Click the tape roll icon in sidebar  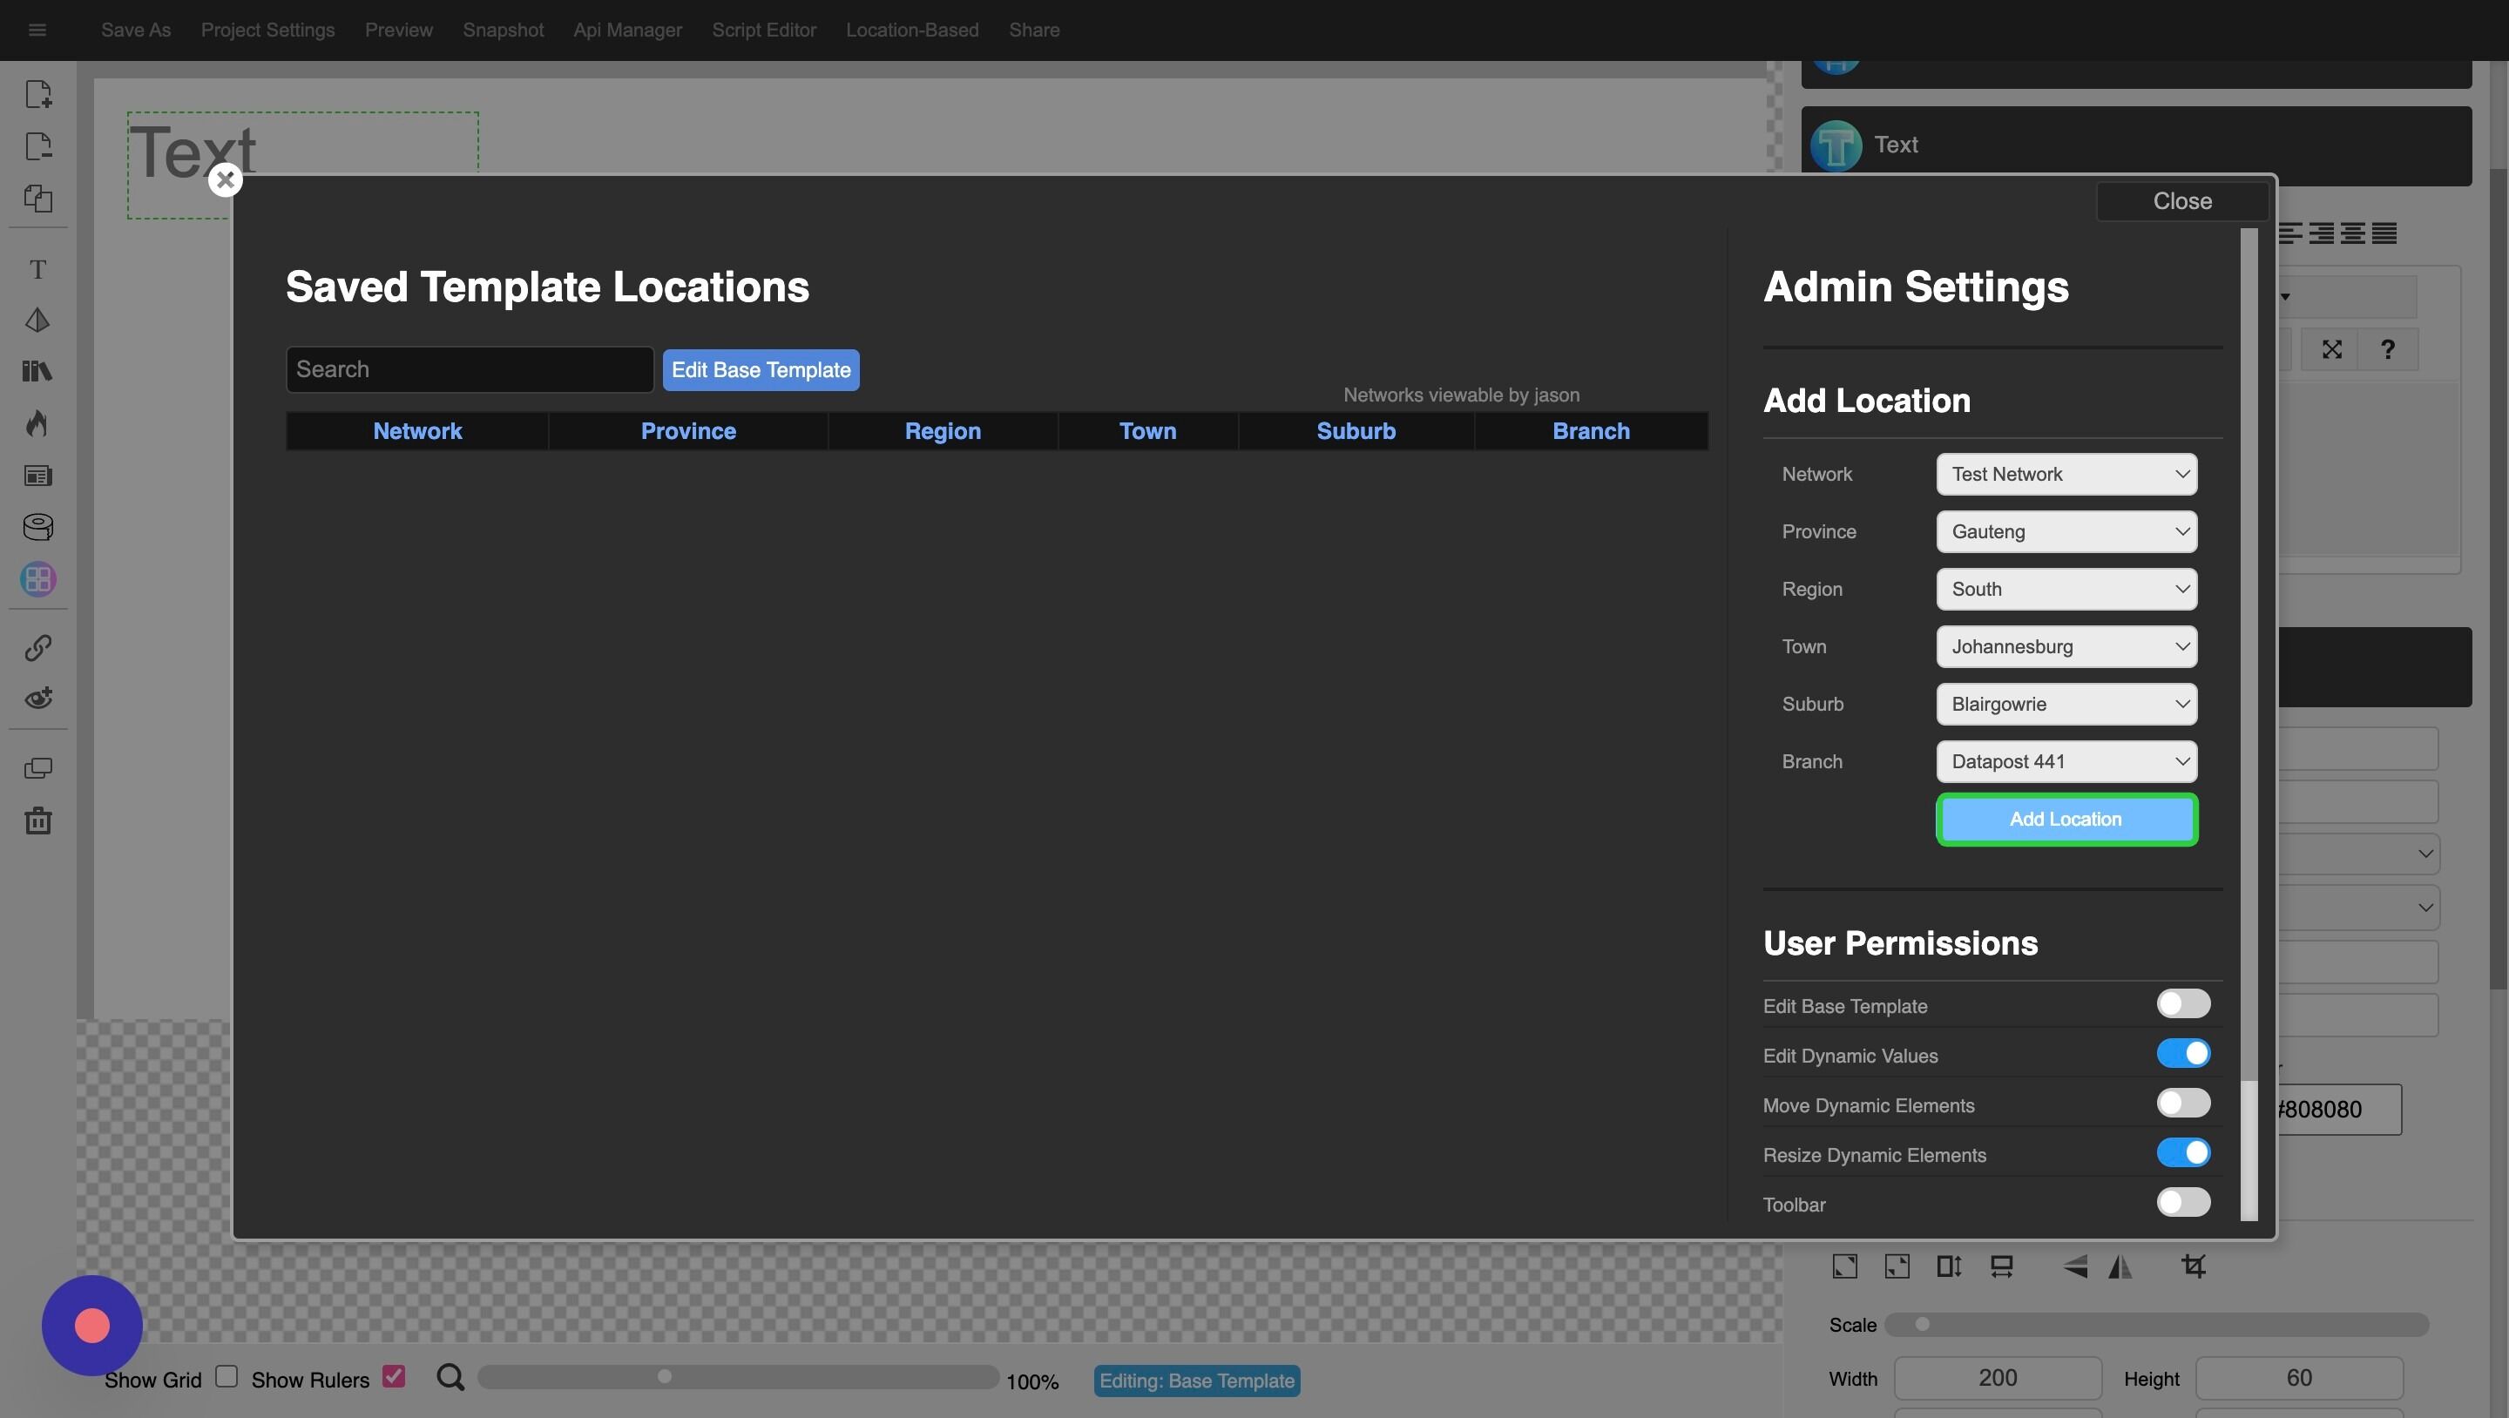point(38,527)
